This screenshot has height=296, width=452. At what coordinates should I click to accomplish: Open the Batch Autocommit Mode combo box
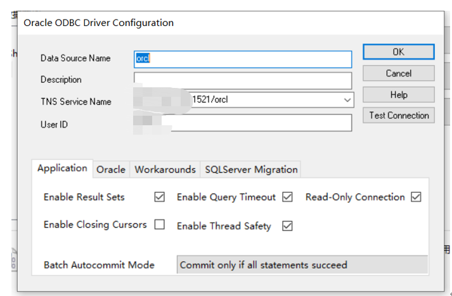(302, 264)
